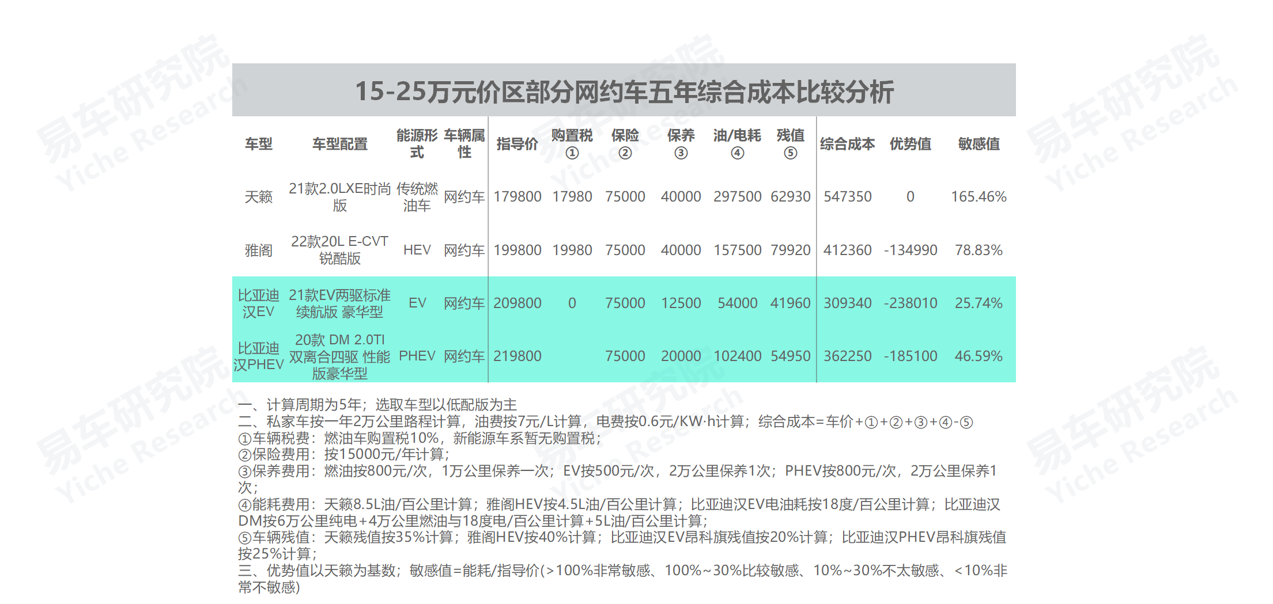Select the 指导价 column header
The width and height of the screenshot is (1273, 604).
pos(517,144)
